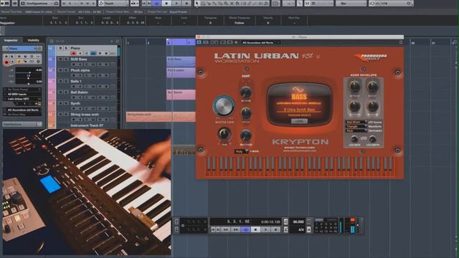The height and width of the screenshot is (258, 459).
Task: Open the Touch automation mode dropdown
Action: coord(113,4)
